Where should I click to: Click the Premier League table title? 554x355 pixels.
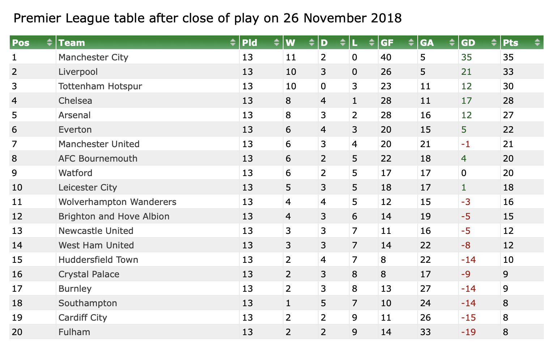208,18
